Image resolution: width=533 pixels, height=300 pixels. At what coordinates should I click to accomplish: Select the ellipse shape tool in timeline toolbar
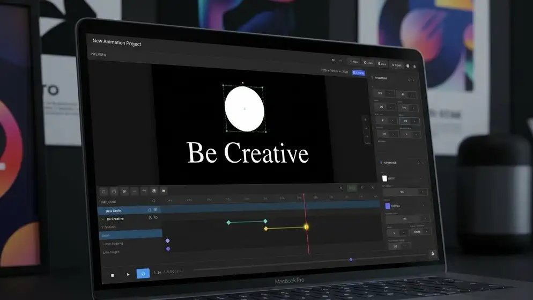[114, 192]
